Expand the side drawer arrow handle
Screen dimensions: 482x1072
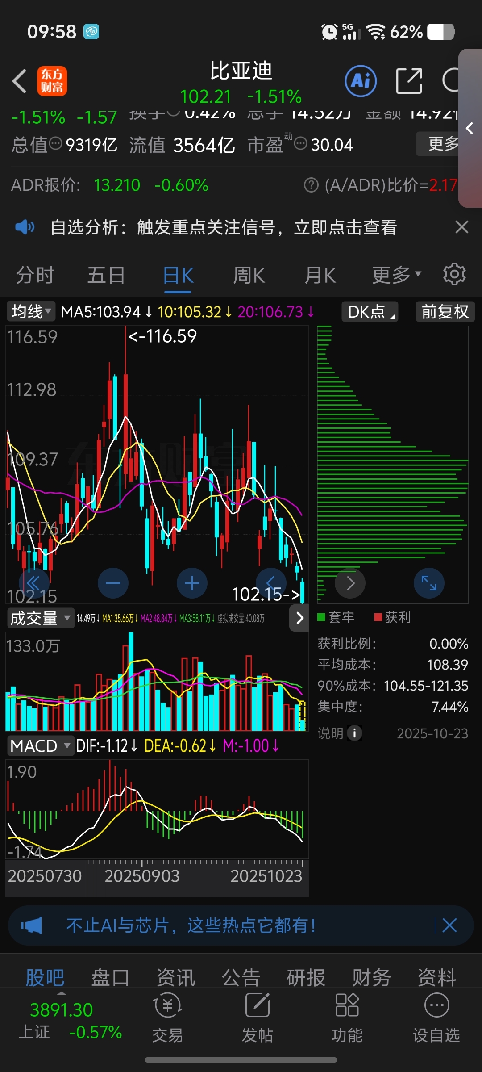[x=470, y=129]
